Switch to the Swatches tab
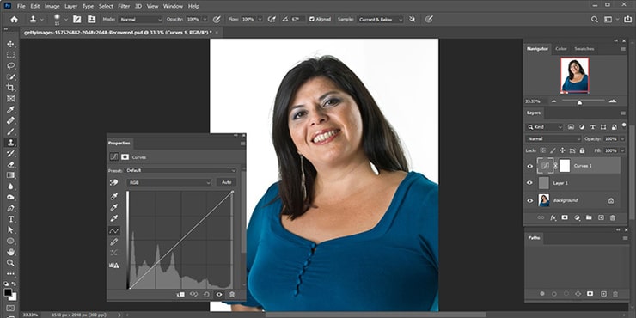 [584, 49]
